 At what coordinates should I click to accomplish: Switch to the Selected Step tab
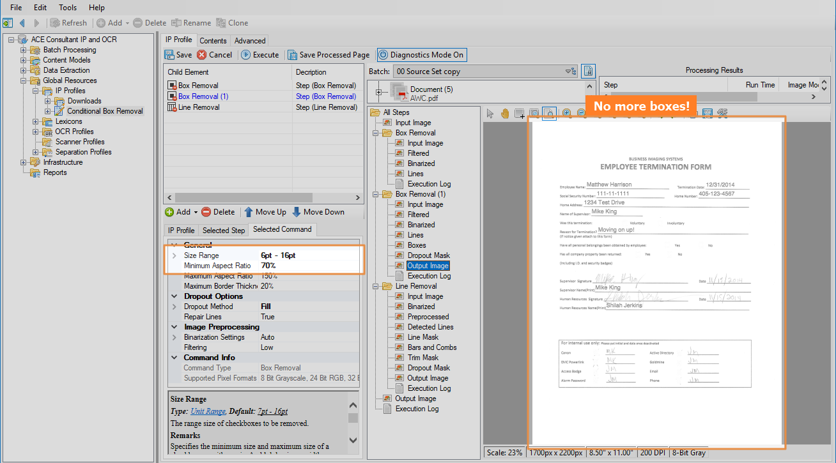click(x=224, y=230)
